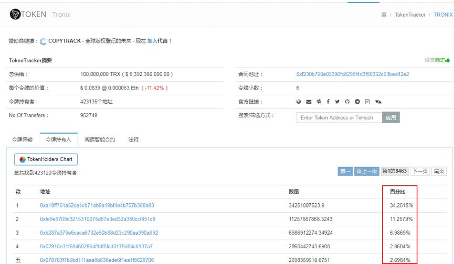Image resolution: width=454 pixels, height=264 pixels.
Task: Click the price change -11.42% text
Action: tap(154, 88)
